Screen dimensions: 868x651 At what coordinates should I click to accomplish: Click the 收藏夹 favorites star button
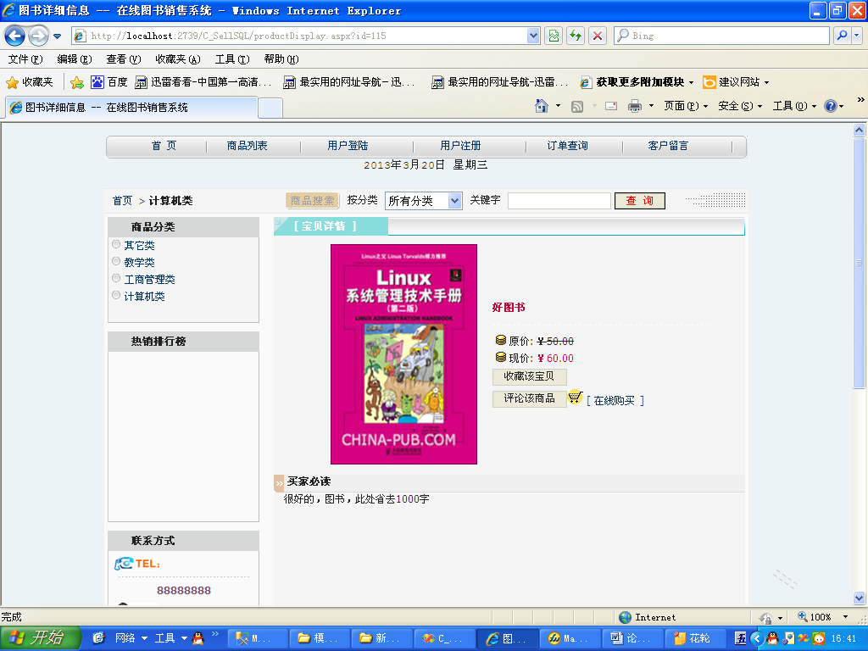click(30, 82)
